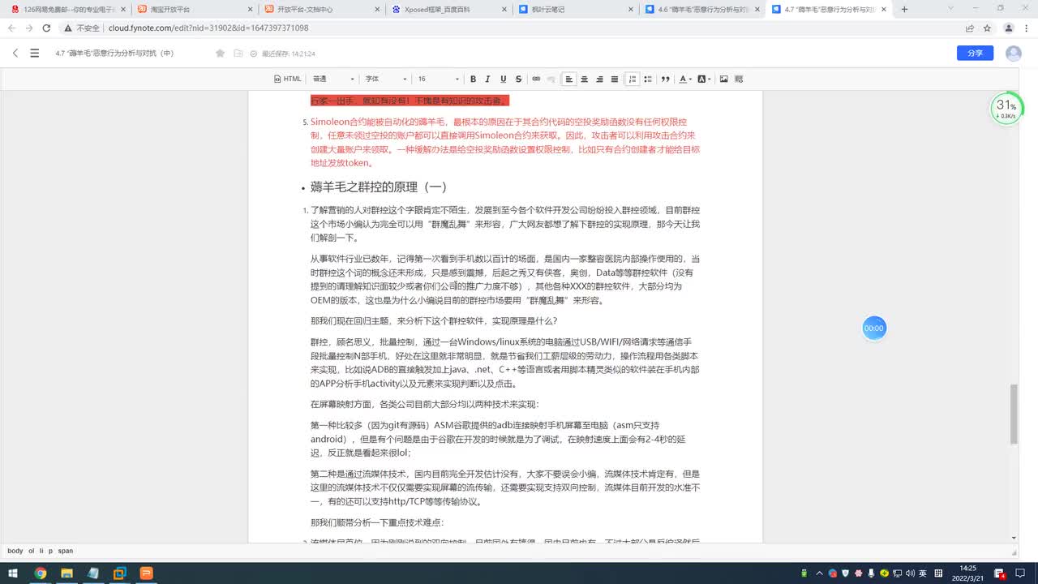This screenshot has width=1038, height=584.
Task: Toggle underline formatting in editor toolbar
Action: click(503, 79)
